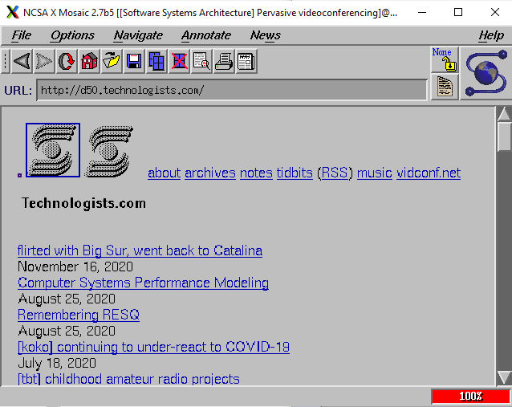Image resolution: width=512 pixels, height=407 pixels.
Task: Open the Help menu
Action: [x=491, y=35]
